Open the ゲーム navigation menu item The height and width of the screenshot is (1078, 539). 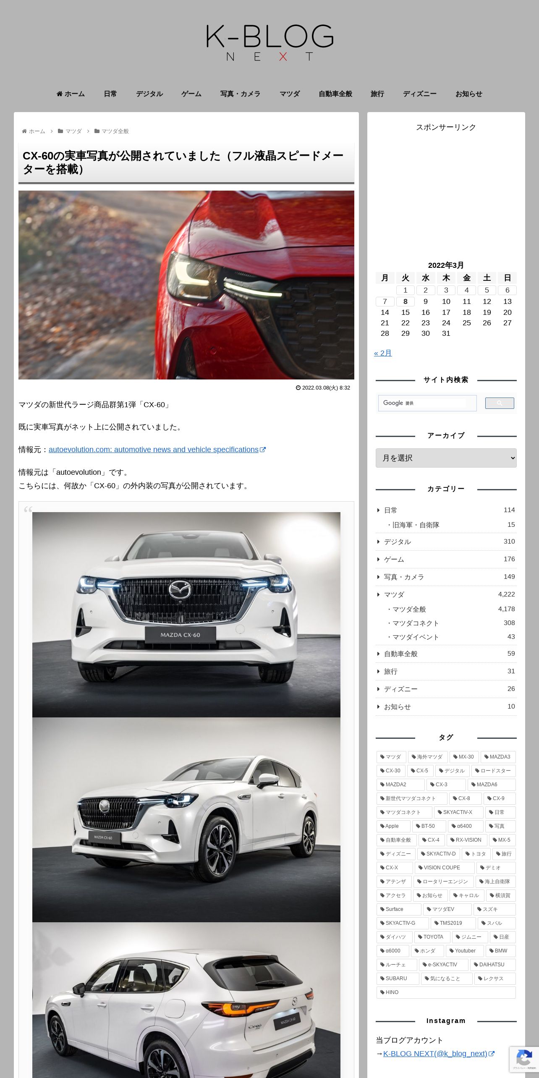click(191, 94)
